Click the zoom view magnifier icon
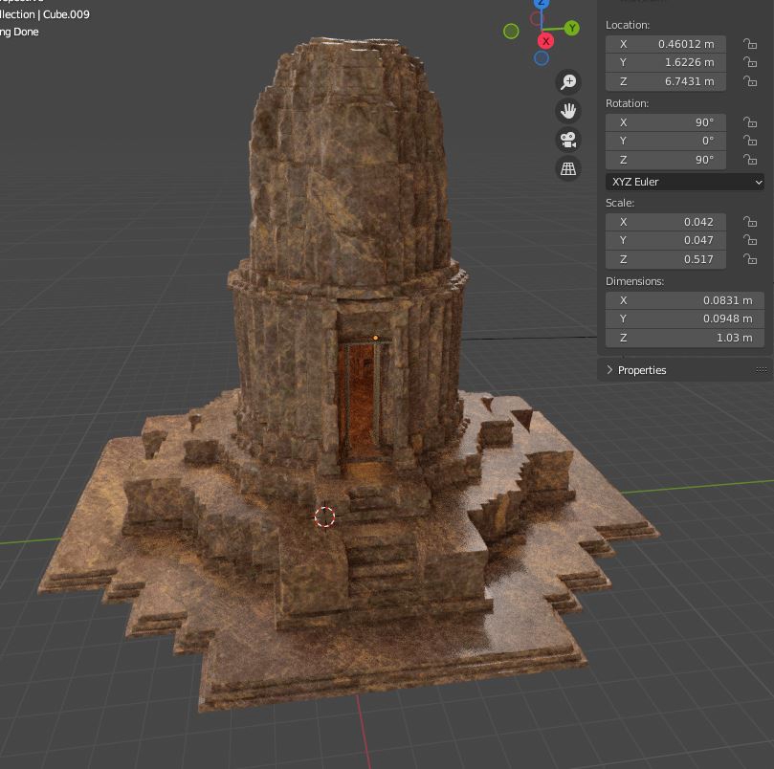774x769 pixels. pos(568,81)
